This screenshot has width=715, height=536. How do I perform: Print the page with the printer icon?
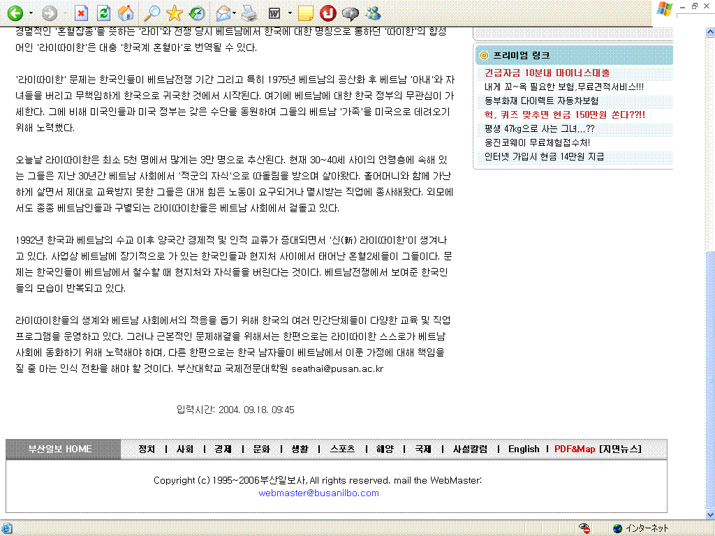[x=249, y=13]
